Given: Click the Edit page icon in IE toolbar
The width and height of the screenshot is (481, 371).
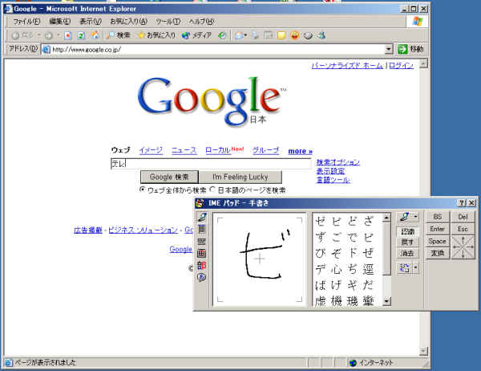Looking at the screenshot, I should click(268, 35).
